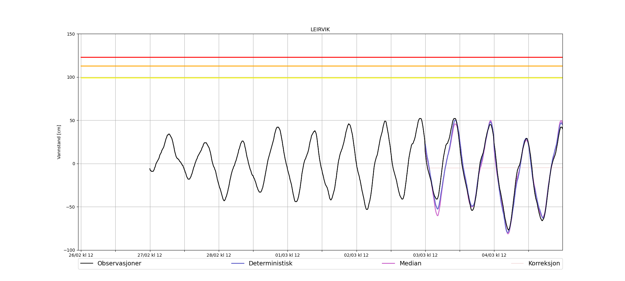Select the 28/02 kl 12 date label

[219, 255]
